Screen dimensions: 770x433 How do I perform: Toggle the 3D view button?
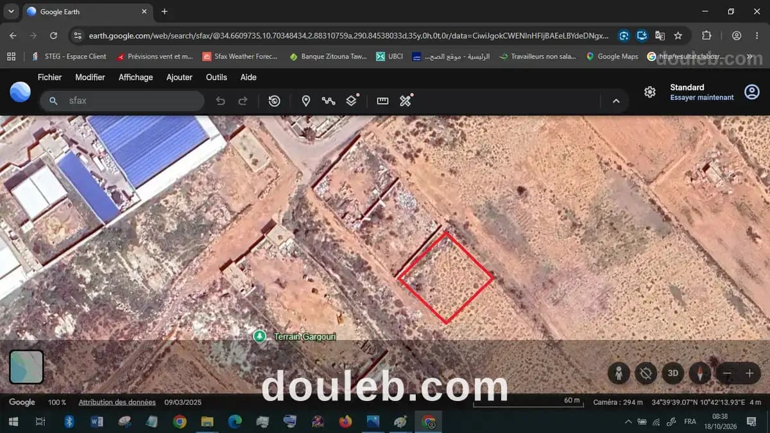[x=672, y=373]
